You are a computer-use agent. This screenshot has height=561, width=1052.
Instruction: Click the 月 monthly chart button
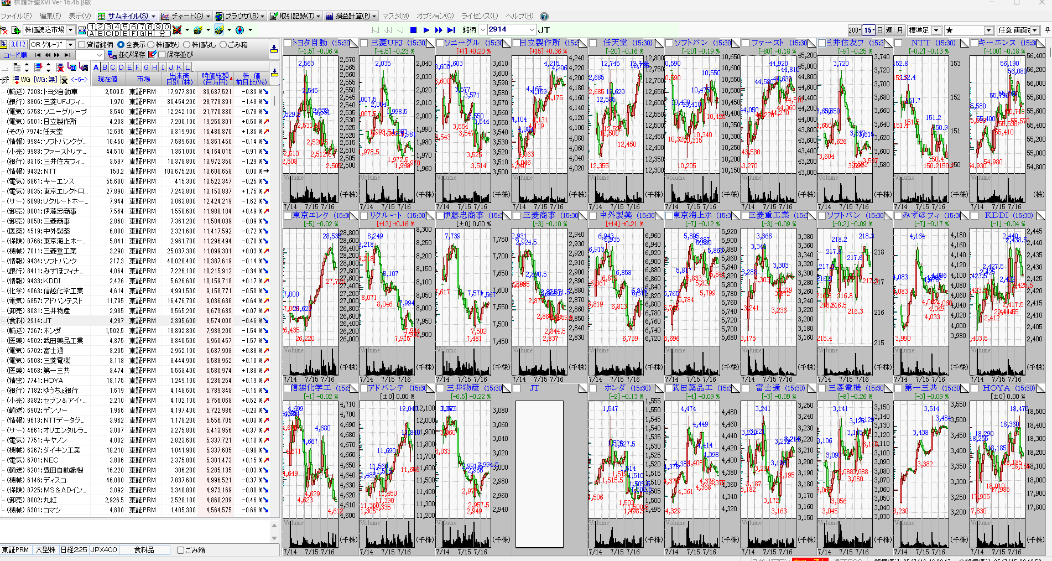pos(900,30)
